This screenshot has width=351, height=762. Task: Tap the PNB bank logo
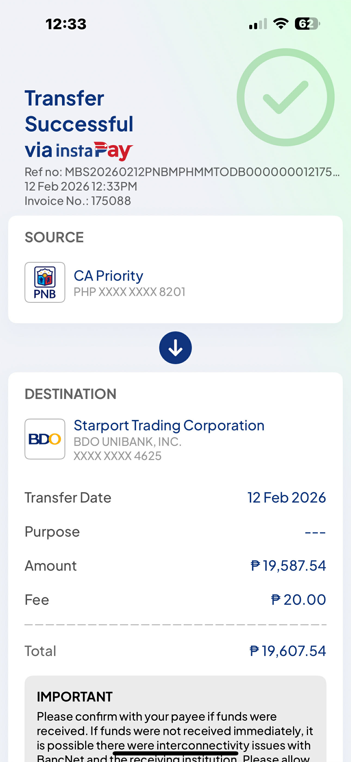[45, 282]
